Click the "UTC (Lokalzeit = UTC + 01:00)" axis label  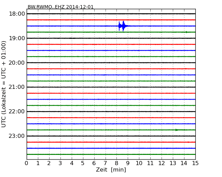3,84
